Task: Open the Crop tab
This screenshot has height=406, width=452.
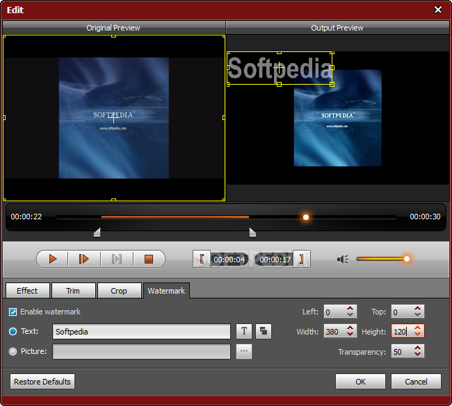Action: (x=119, y=291)
